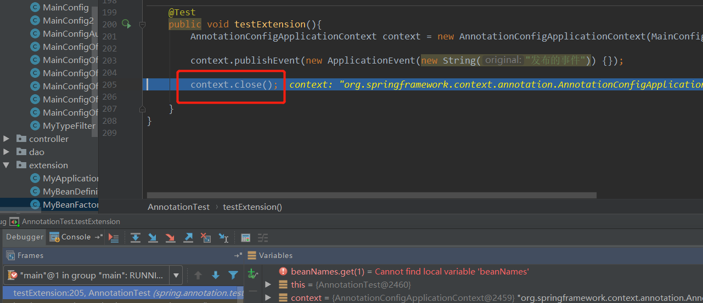The image size is (703, 303).
Task: Click the remove watch minus icon
Action: [252, 291]
